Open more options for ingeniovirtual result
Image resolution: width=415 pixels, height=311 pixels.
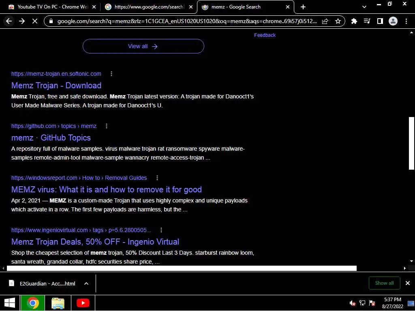[x=161, y=230]
